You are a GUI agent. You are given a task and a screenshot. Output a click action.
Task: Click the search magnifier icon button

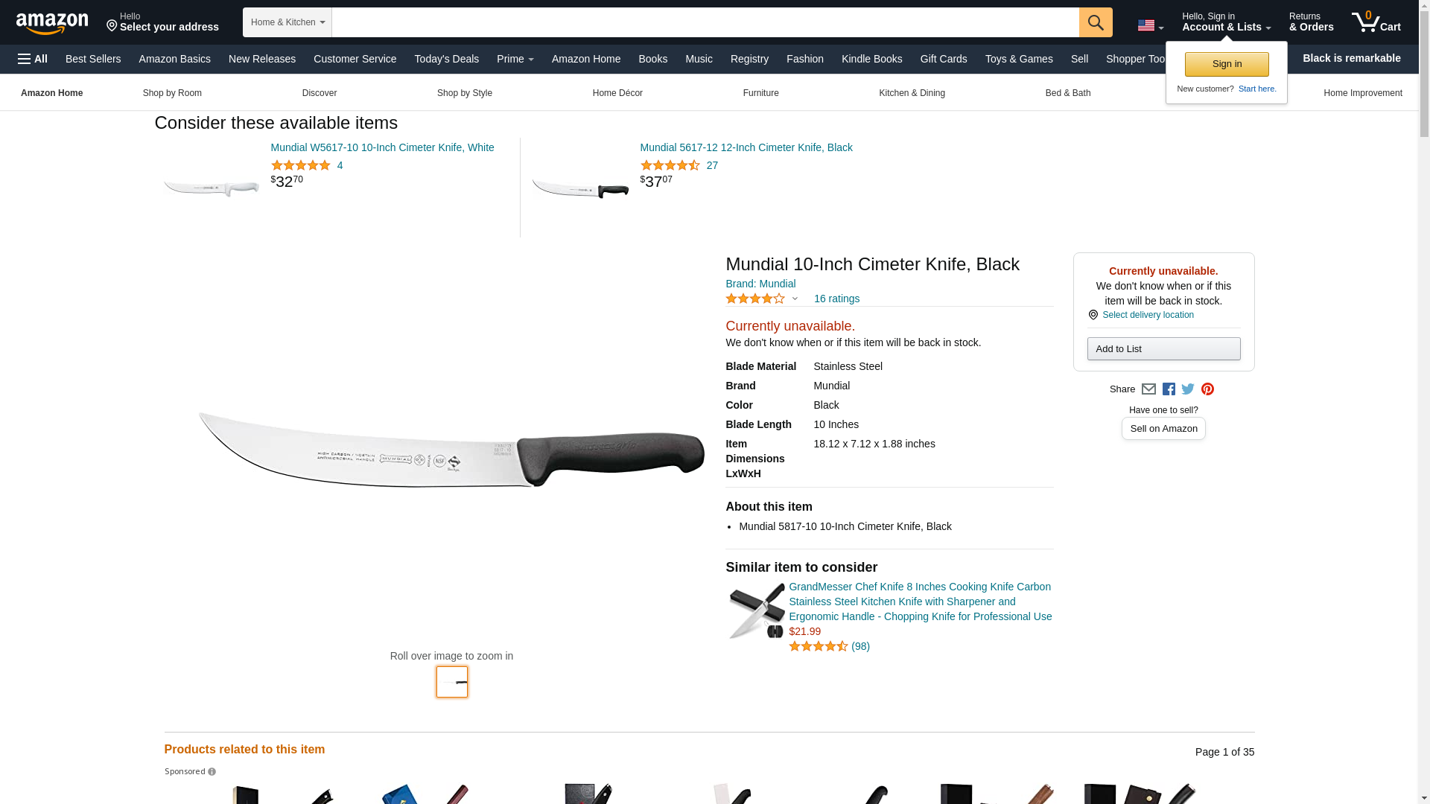click(x=1096, y=22)
